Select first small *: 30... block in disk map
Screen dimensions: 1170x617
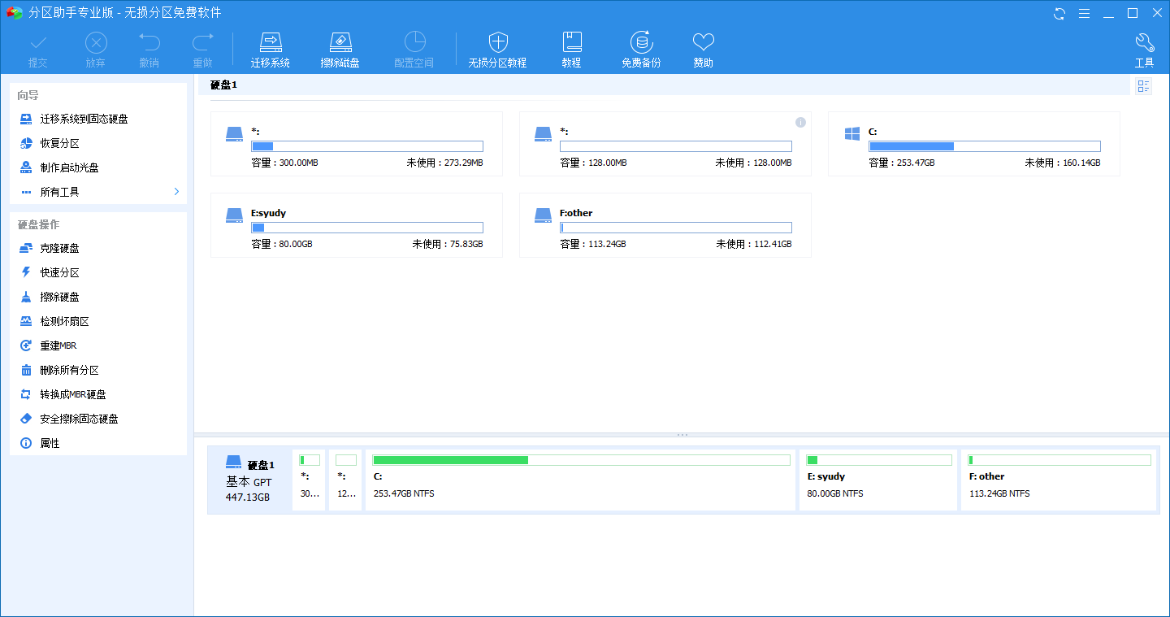click(x=309, y=480)
